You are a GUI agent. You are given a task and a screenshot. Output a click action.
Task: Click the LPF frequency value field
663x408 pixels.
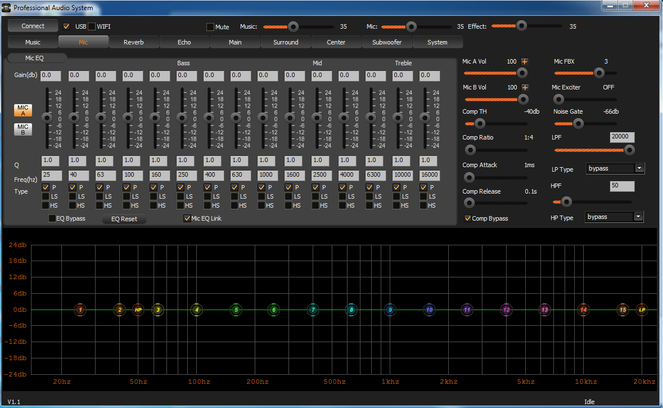tap(622, 137)
